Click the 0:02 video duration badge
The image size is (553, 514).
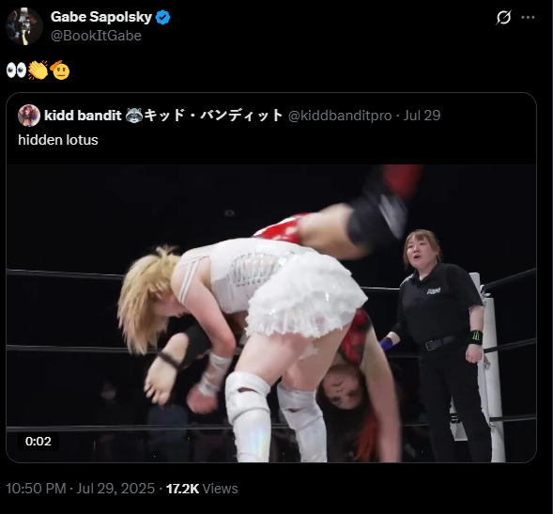point(38,442)
